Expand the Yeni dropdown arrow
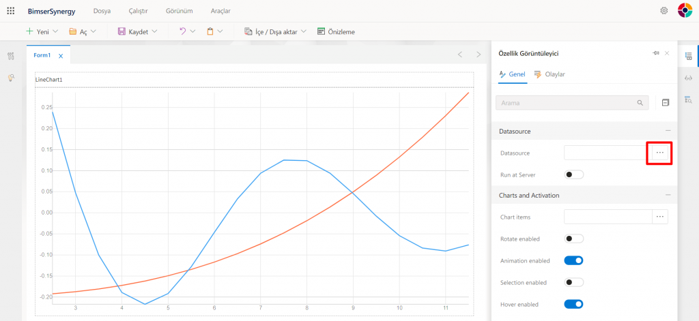The width and height of the screenshot is (699, 321). (x=55, y=31)
